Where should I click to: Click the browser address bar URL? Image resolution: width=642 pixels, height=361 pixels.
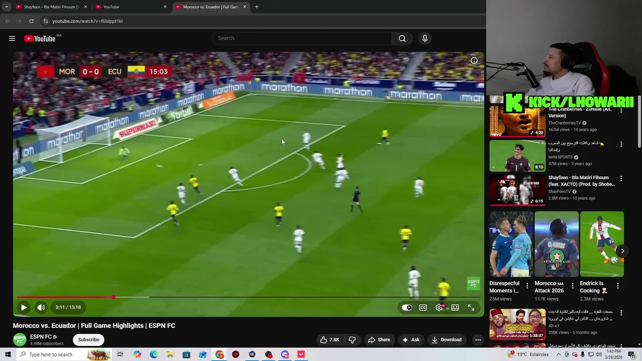[87, 21]
